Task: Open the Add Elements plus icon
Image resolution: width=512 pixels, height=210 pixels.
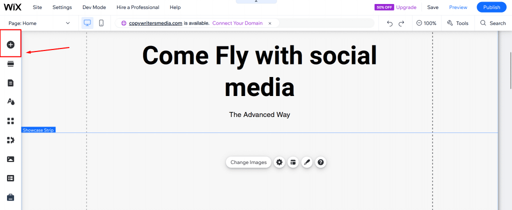Action: [x=10, y=44]
